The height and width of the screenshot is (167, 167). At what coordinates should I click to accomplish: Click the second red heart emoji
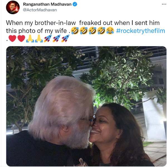tap(21, 38)
